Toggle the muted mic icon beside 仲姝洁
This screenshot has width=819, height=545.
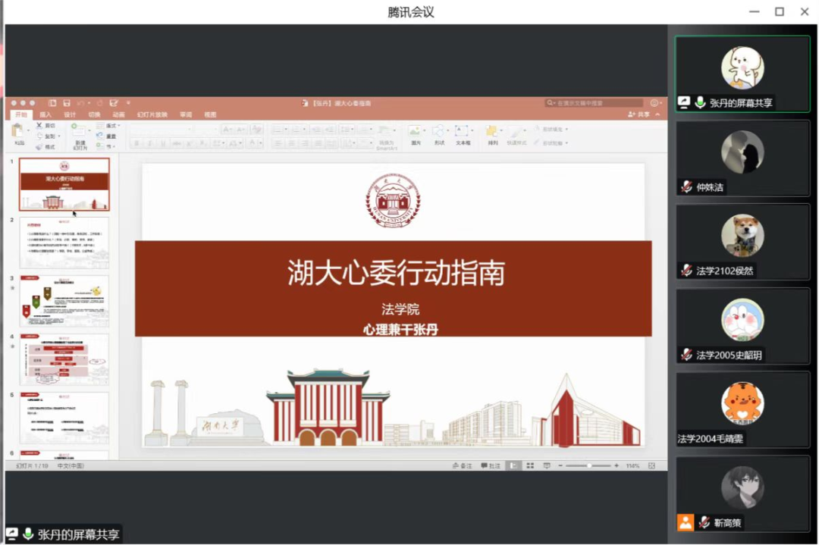click(x=686, y=187)
